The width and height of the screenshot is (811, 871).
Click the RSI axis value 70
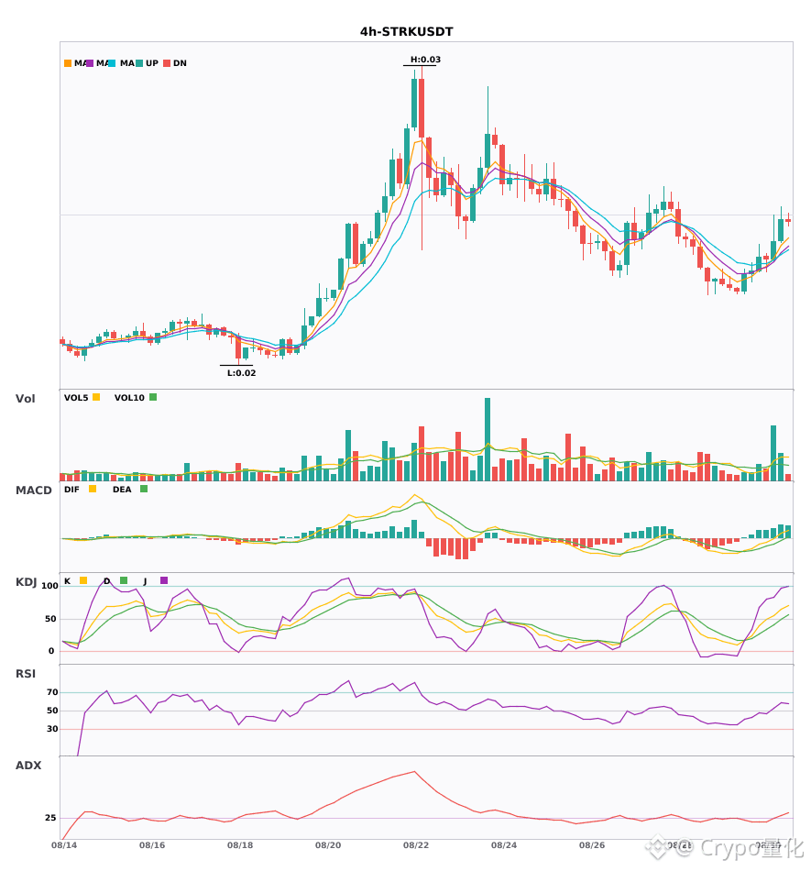[52, 692]
